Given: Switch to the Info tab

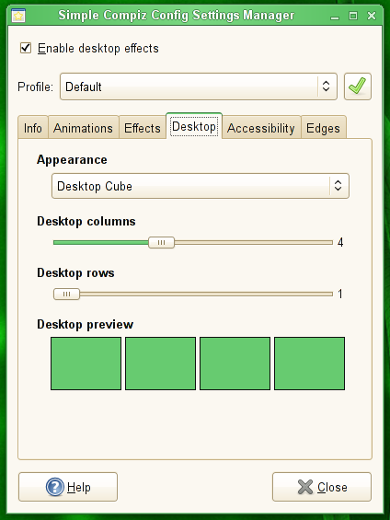Looking at the screenshot, I should click(x=33, y=128).
